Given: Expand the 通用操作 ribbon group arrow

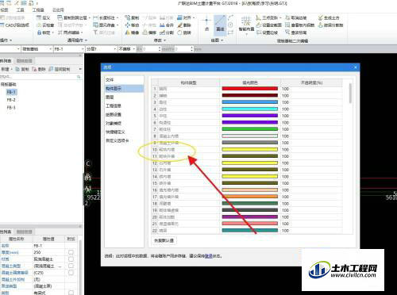Looking at the screenshot, I should pyautogui.click(x=86, y=40).
